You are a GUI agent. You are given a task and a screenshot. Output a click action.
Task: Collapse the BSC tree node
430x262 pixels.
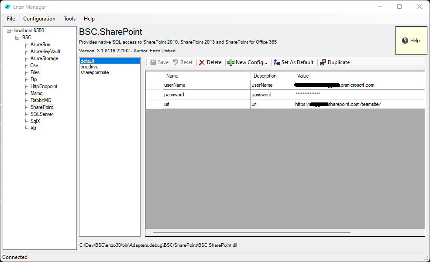pyautogui.click(x=17, y=37)
